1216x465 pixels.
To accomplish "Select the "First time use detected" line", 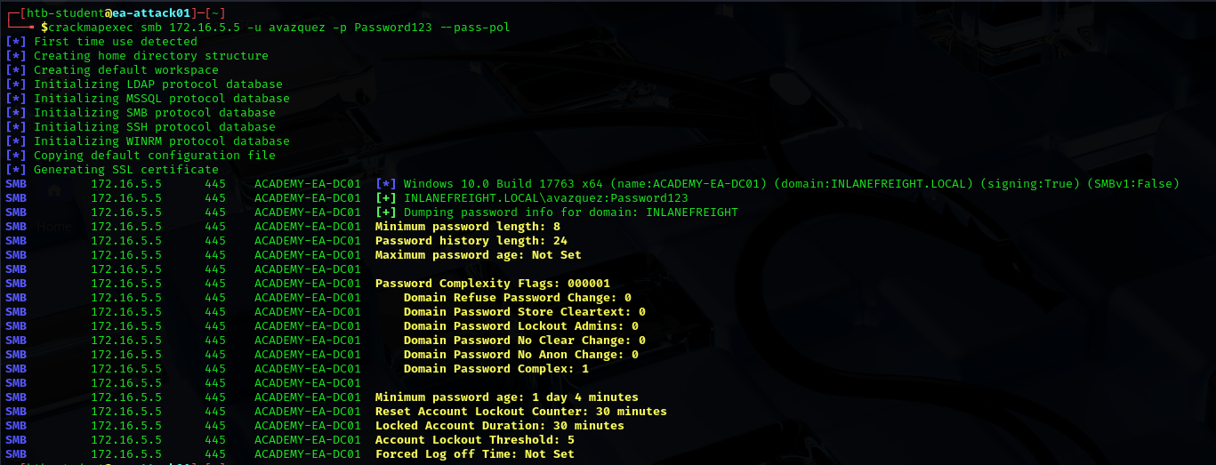I will point(116,42).
